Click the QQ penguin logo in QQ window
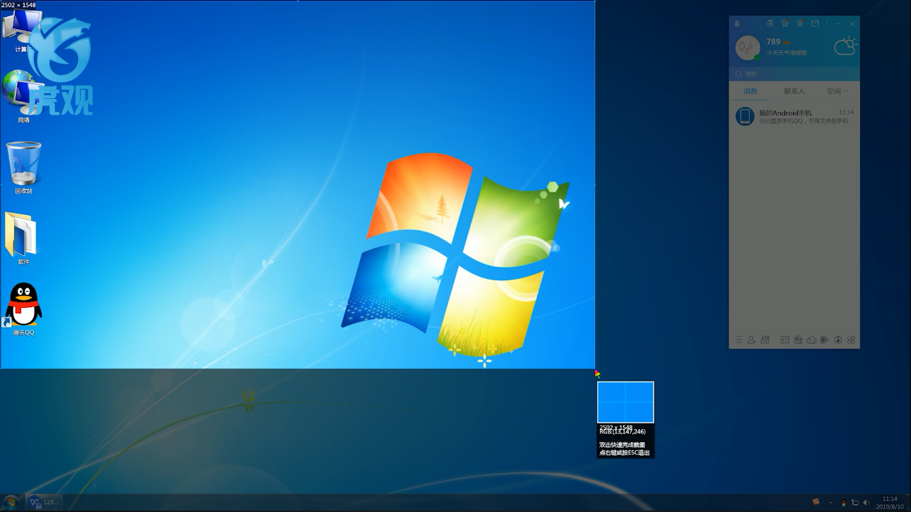 (x=737, y=24)
